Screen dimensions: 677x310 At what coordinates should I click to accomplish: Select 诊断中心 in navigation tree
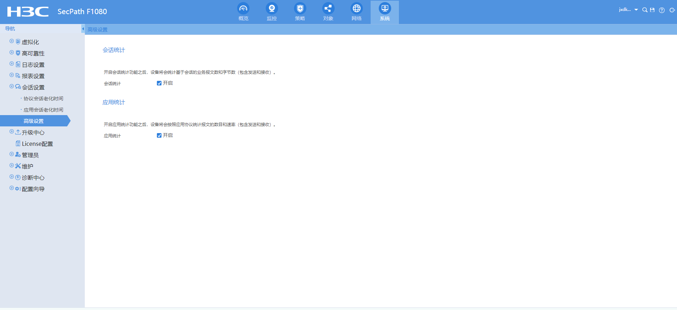[33, 178]
